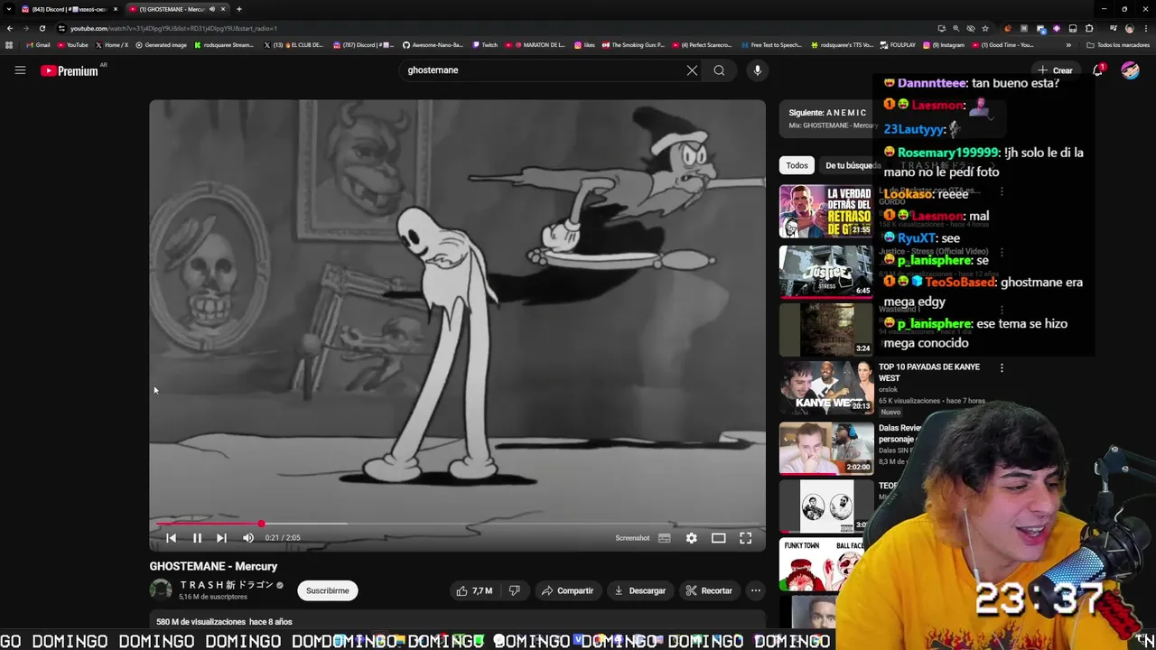Subscribe with the Suscribirme button
The image size is (1156, 650).
pos(327,590)
